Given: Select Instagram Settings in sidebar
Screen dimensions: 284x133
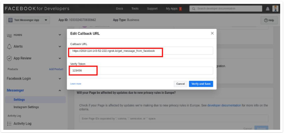Looking at the screenshot, I should 26,107.
